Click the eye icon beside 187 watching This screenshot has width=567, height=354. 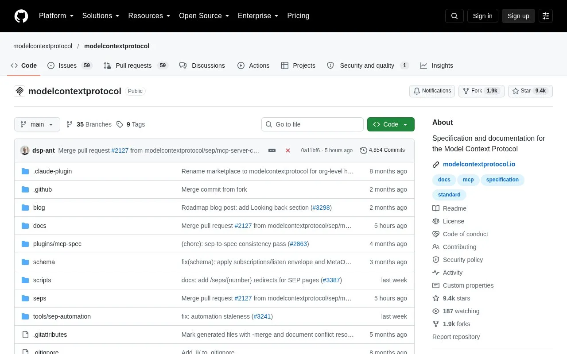pos(436,311)
